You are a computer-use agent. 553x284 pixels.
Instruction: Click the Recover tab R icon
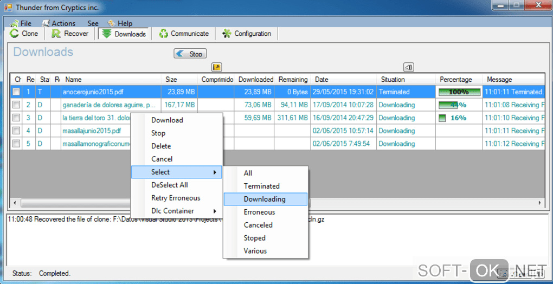coord(56,34)
